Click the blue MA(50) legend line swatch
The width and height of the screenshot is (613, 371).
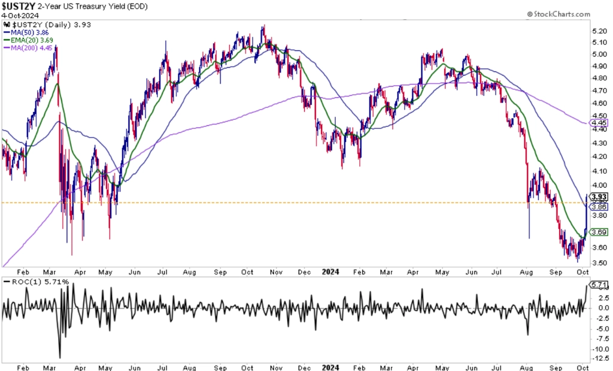click(x=7, y=33)
